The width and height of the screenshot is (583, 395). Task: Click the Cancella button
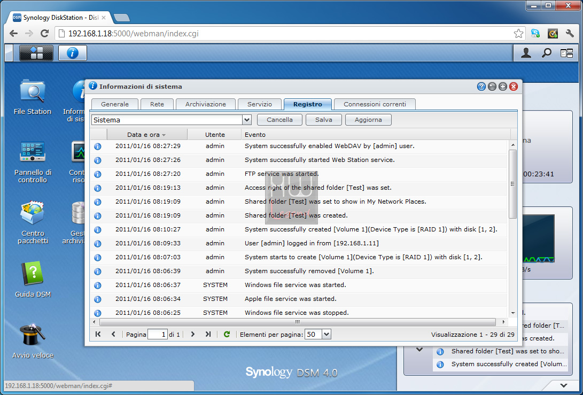279,120
